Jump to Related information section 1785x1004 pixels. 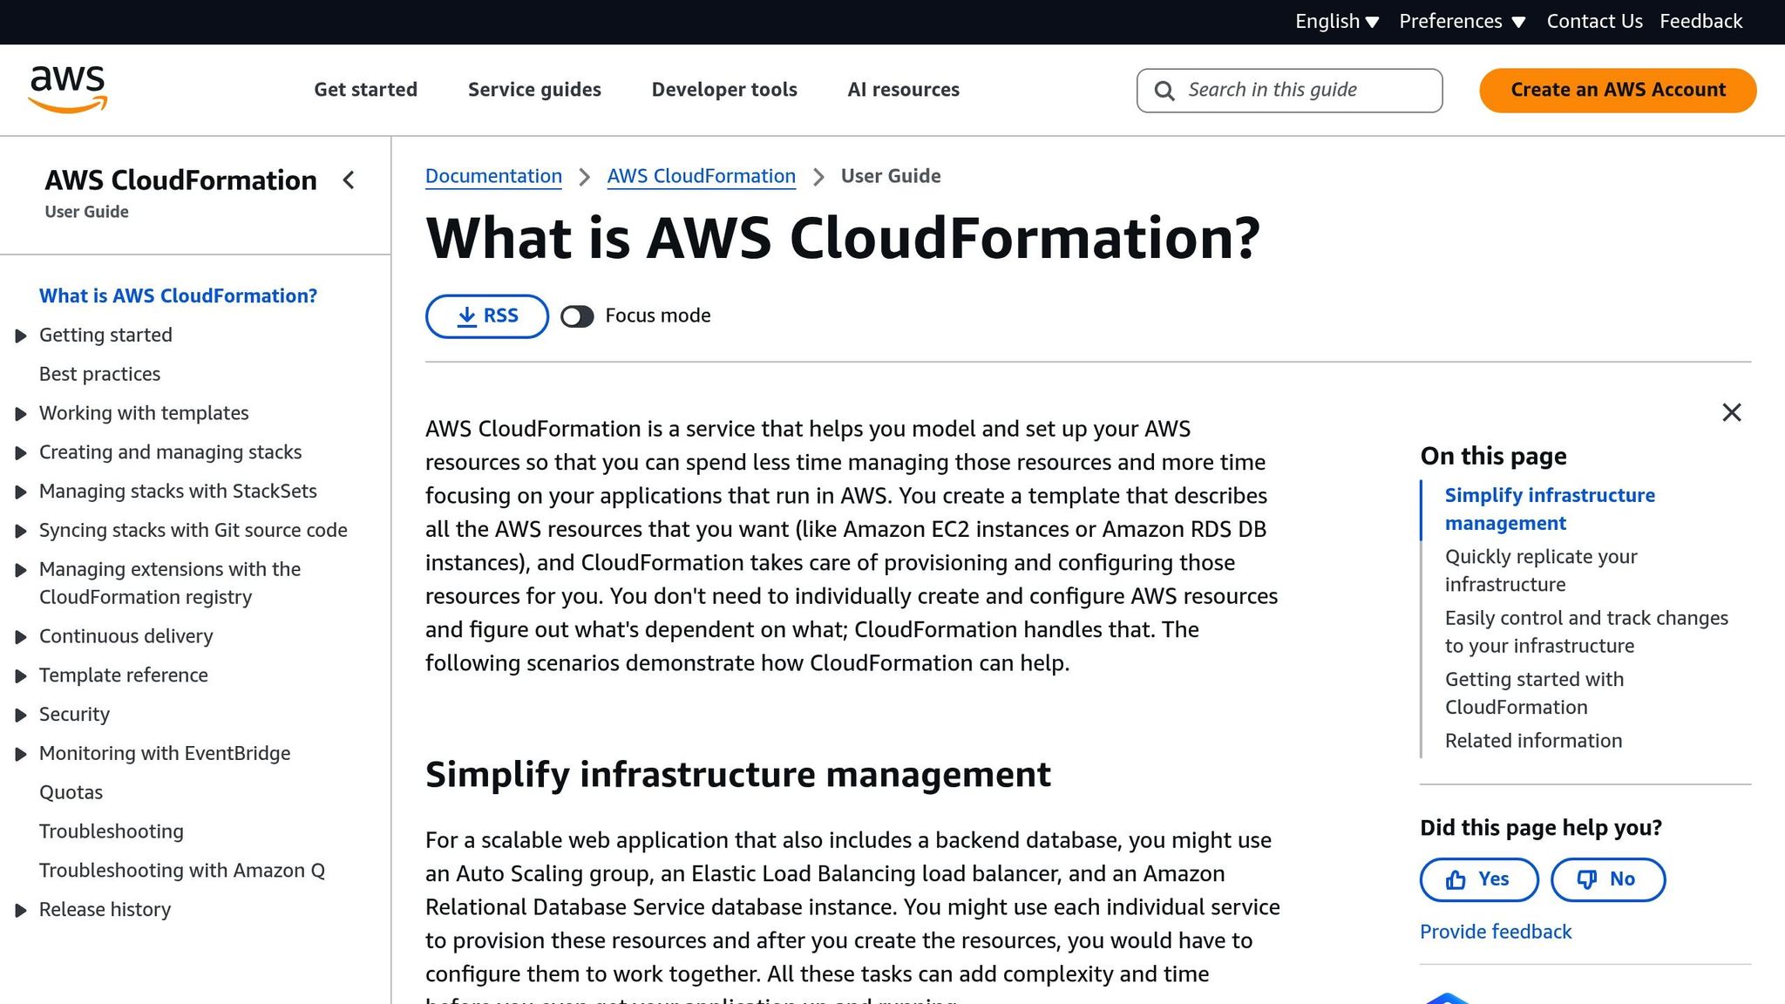pos(1533,741)
